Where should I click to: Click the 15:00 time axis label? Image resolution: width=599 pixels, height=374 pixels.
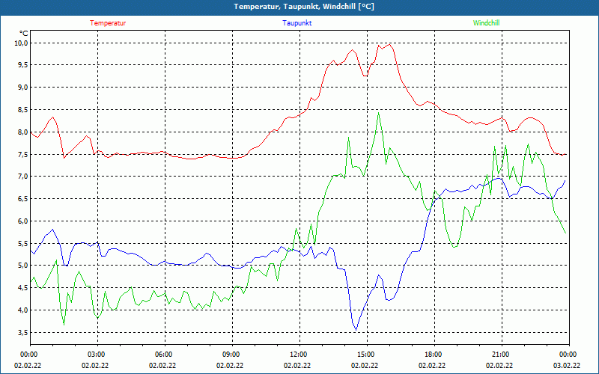tap(367, 355)
